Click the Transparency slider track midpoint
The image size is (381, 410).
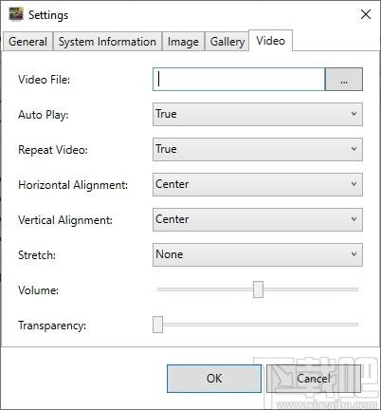pyautogui.click(x=258, y=325)
